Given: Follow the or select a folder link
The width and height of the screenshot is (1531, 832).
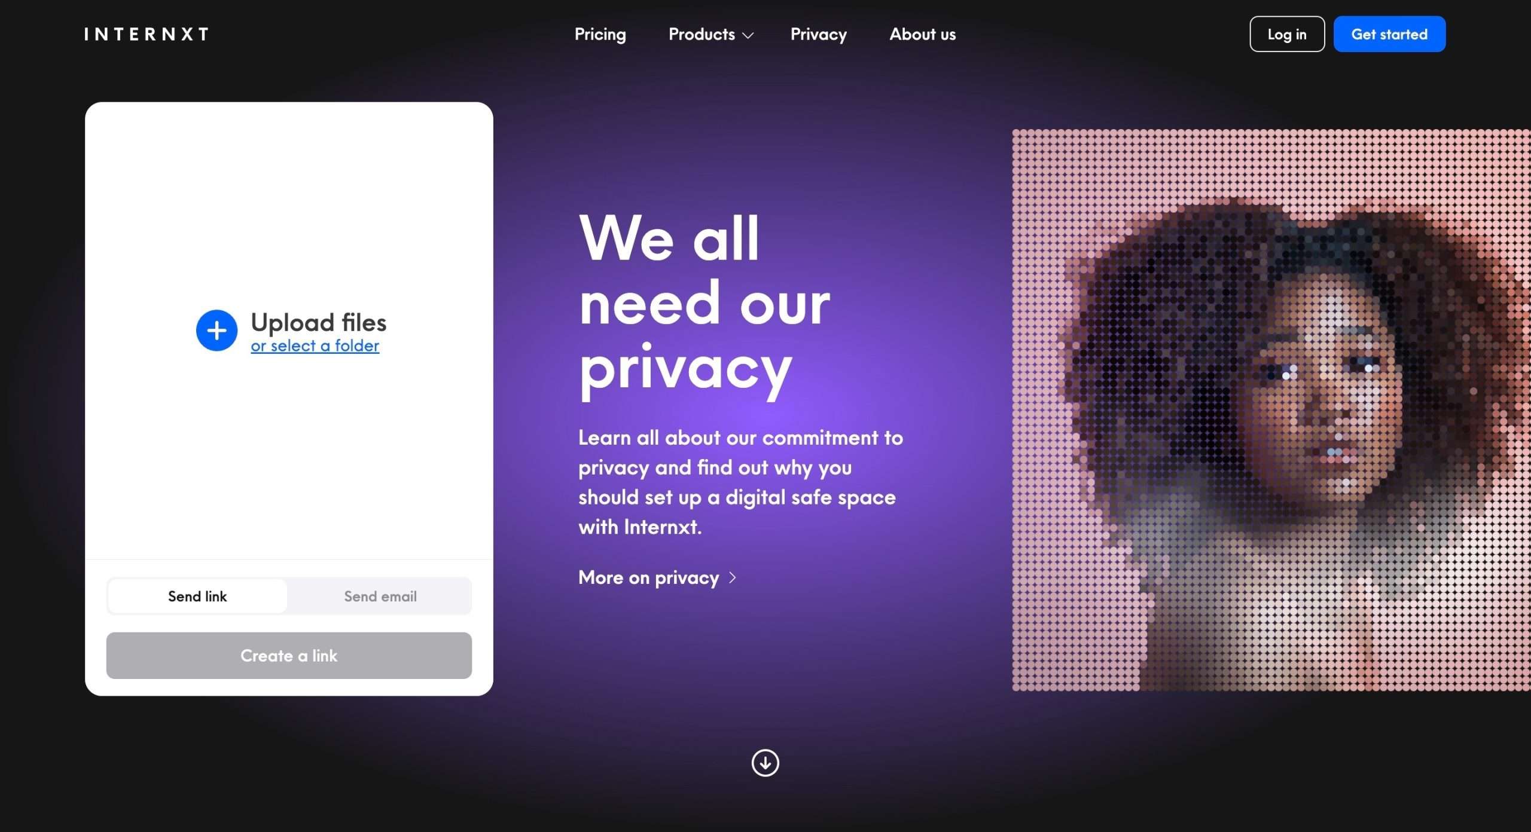Looking at the screenshot, I should click(x=315, y=345).
